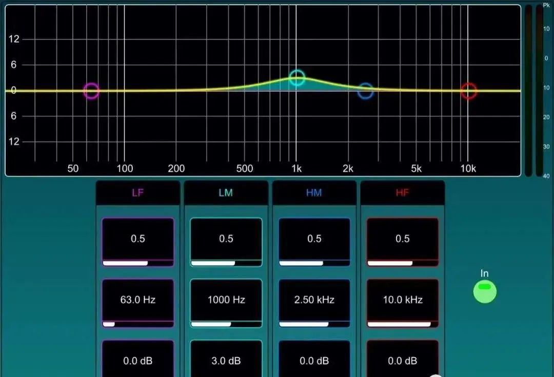
Task: Open the HM band tab header
Action: tap(314, 193)
